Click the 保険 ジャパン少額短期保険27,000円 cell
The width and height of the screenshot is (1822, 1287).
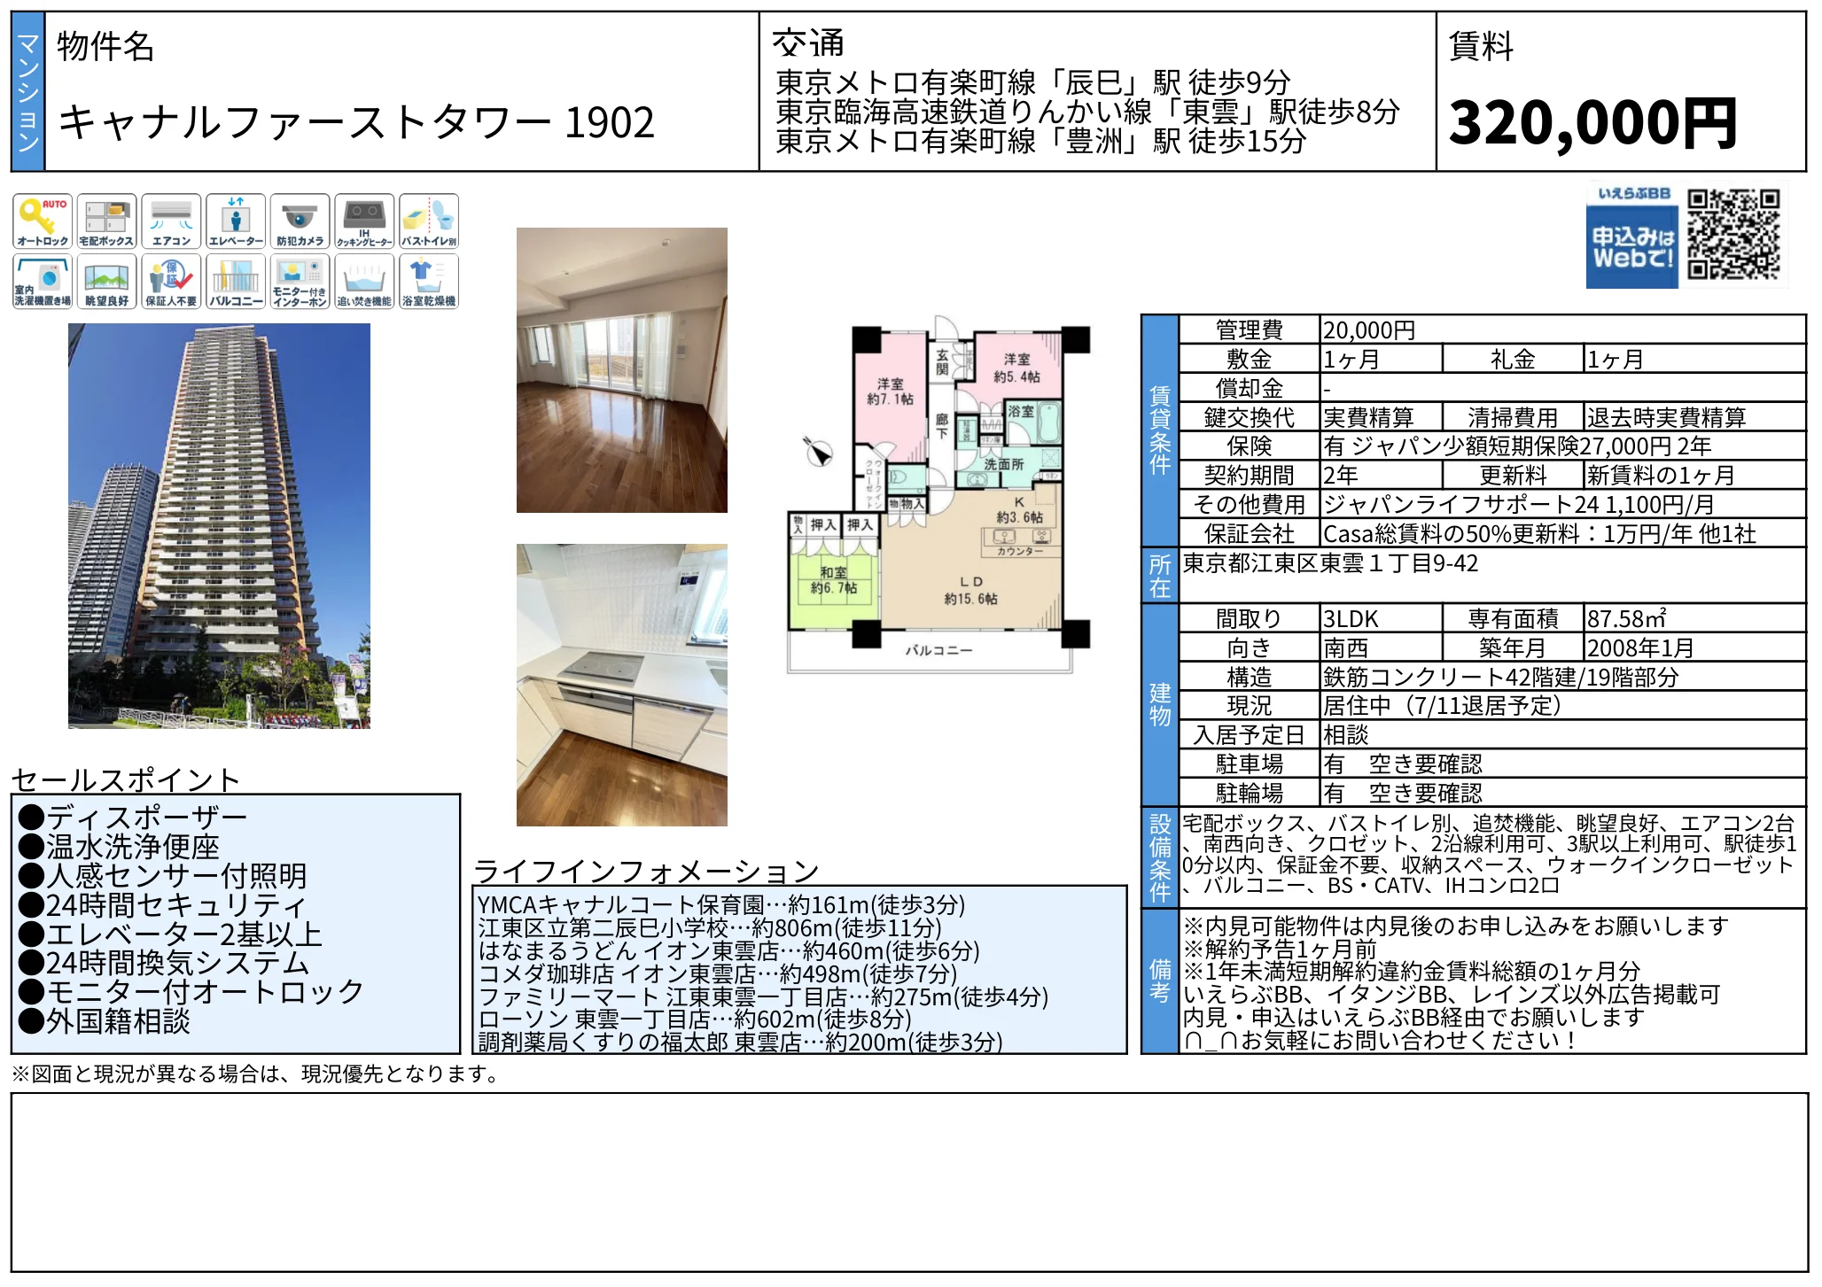[1562, 446]
